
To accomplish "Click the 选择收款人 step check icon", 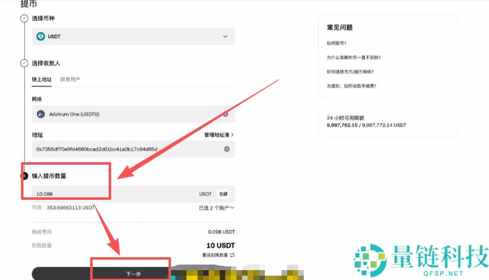I will click(x=24, y=64).
